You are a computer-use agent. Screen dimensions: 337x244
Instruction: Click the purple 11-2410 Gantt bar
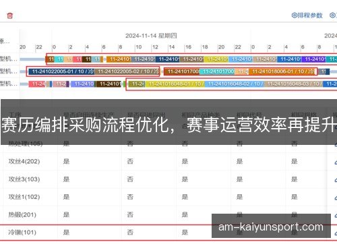point(313,59)
